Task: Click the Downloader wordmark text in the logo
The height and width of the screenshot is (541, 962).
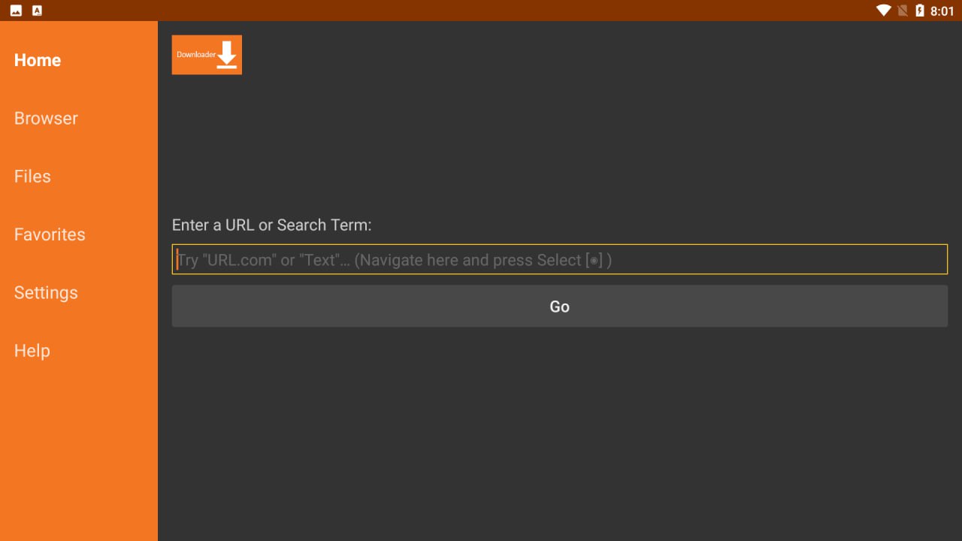Action: pos(196,55)
